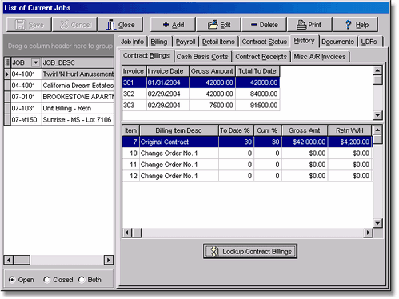Click the job grid indicator column header icon

pyautogui.click(x=7, y=62)
